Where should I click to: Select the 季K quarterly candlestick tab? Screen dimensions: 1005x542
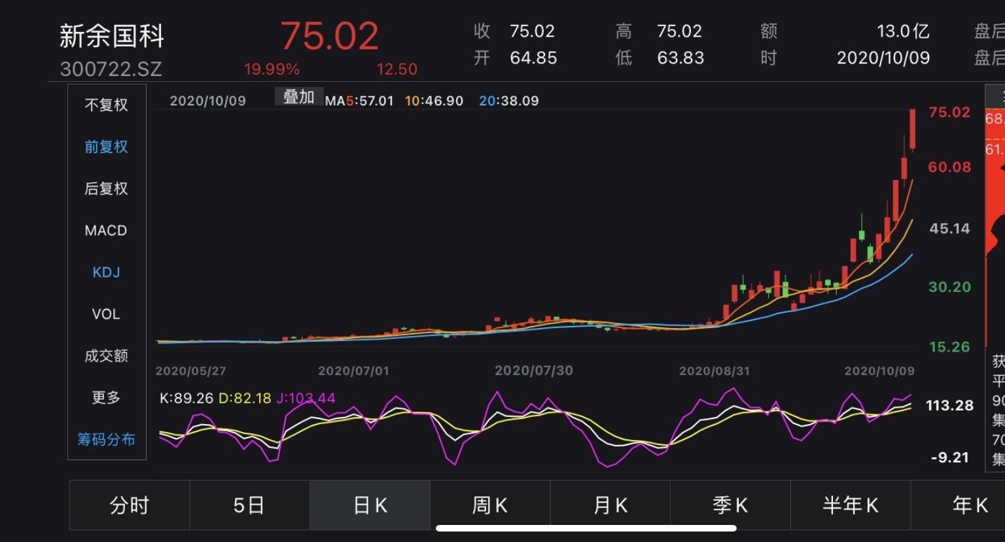(730, 505)
